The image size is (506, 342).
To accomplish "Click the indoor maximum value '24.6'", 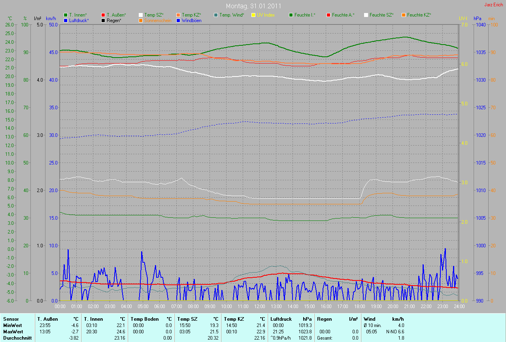I will point(121,332).
